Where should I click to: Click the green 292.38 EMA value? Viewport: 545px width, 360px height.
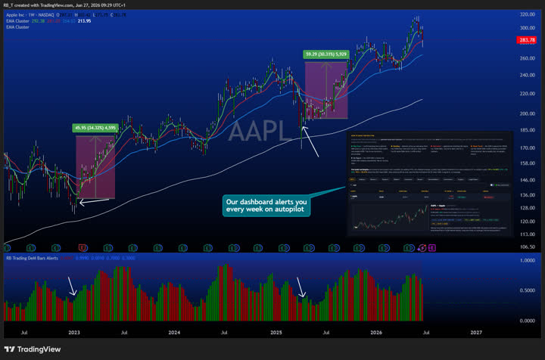[38, 21]
